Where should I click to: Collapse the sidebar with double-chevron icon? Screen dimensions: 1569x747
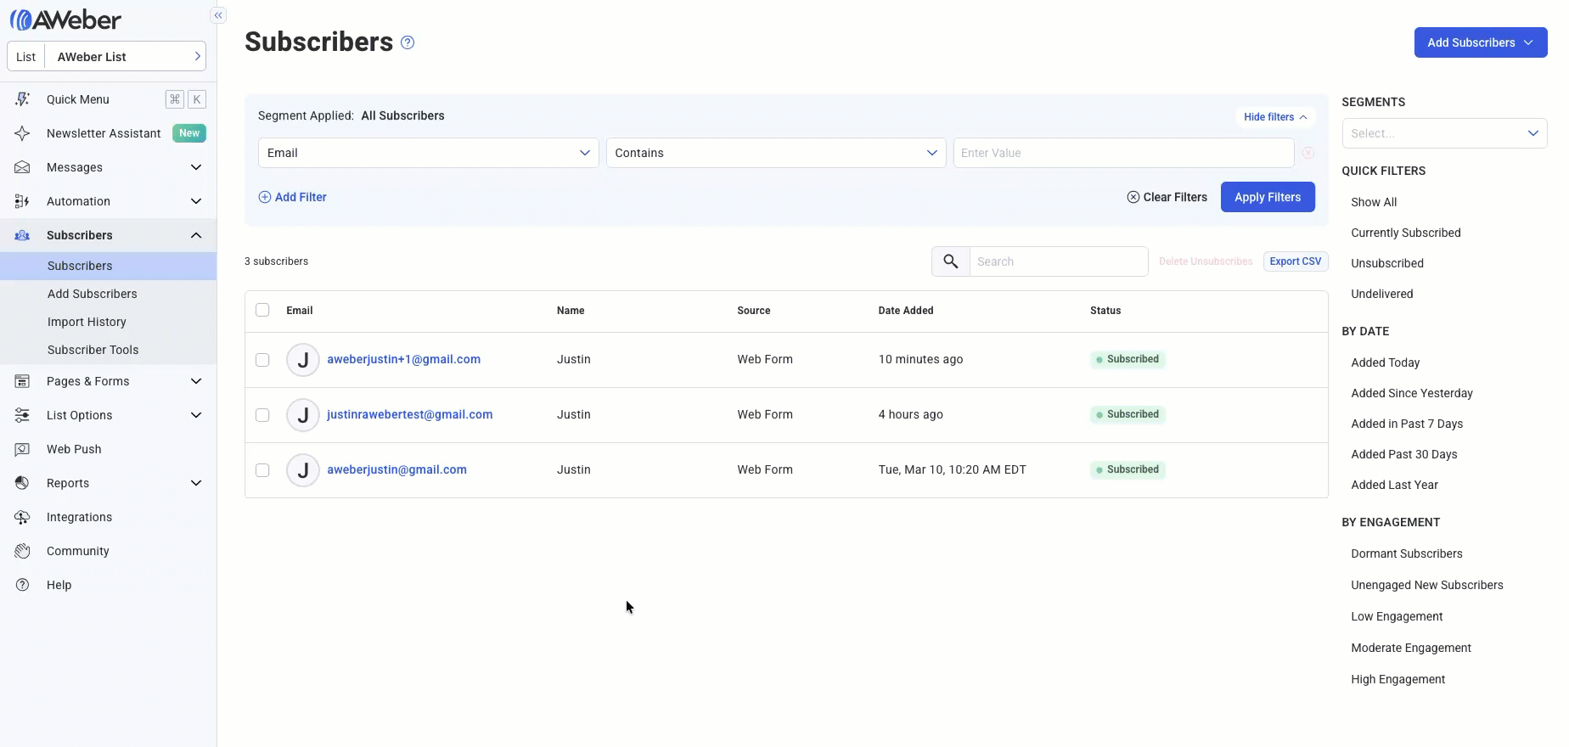218,15
